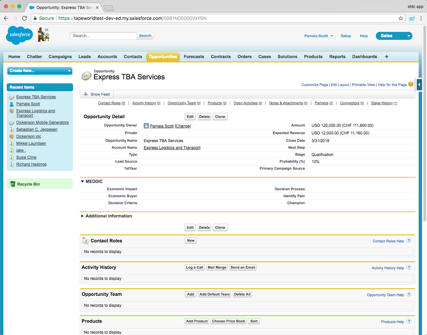Open the Chatter tab
This screenshot has height=335, width=427.
(x=35, y=57)
